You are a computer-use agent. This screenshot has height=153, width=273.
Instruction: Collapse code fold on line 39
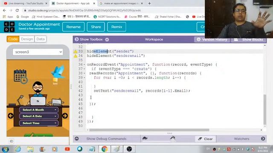(x=84, y=77)
